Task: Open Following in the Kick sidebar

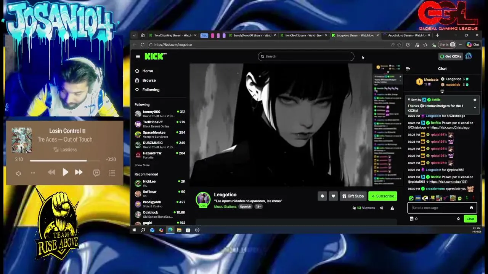Action: [147, 90]
